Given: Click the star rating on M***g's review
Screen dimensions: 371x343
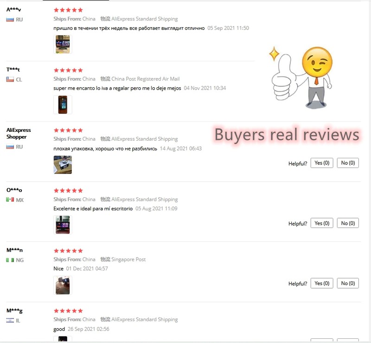Looking at the screenshot, I should tap(68, 311).
